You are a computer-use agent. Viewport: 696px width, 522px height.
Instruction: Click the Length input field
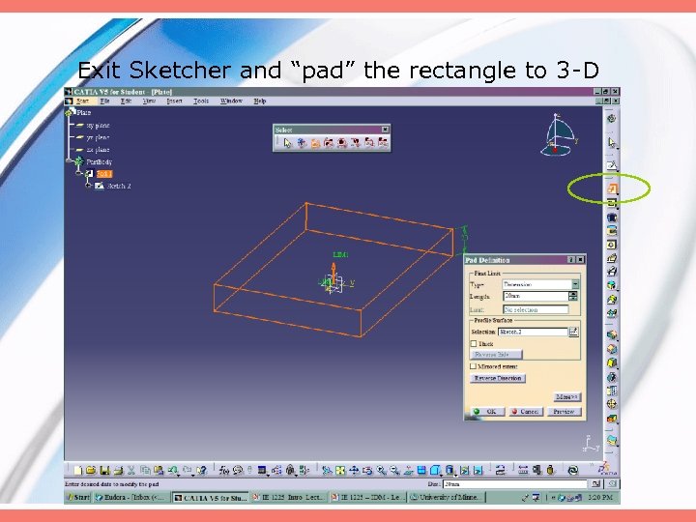[x=536, y=296]
